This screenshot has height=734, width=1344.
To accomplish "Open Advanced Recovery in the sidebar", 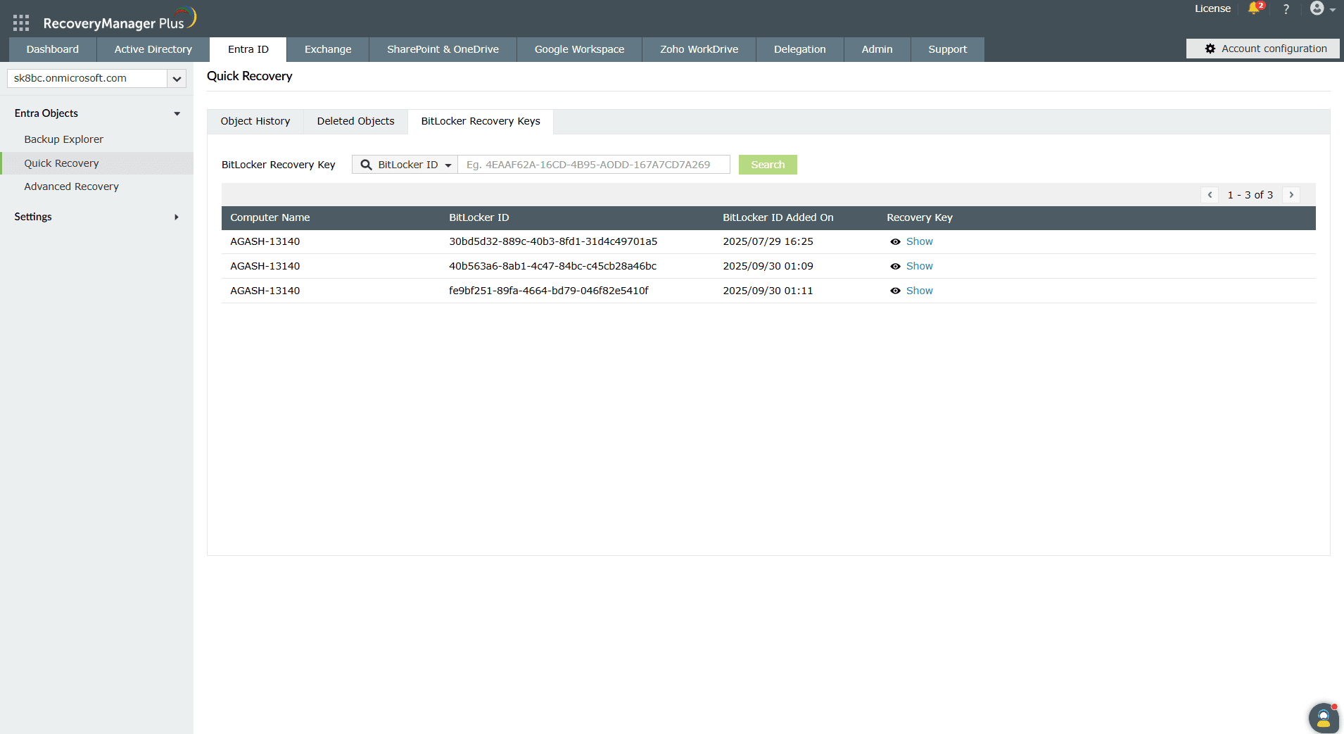I will tap(72, 186).
